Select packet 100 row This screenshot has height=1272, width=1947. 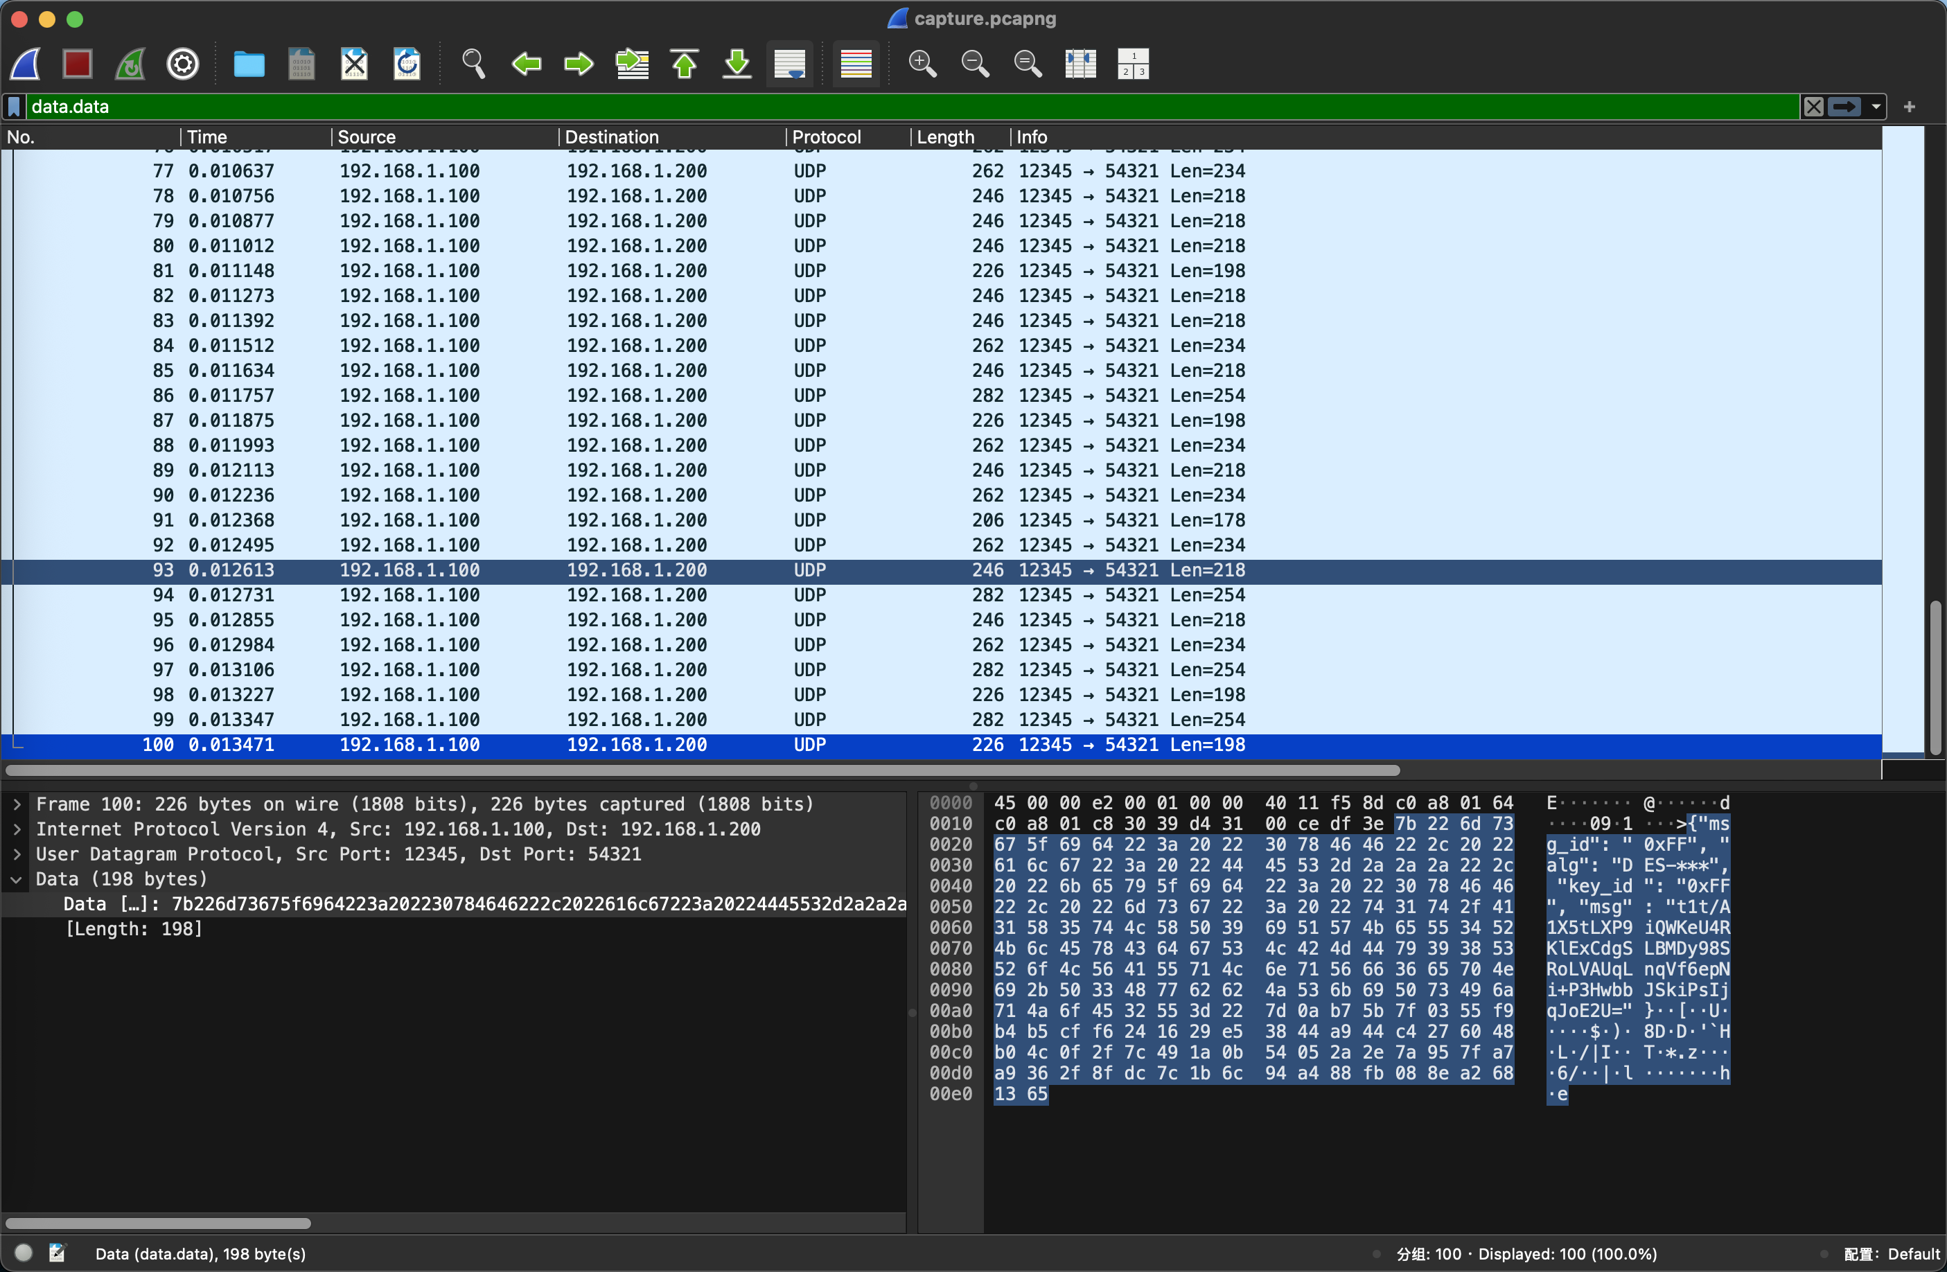pos(941,745)
